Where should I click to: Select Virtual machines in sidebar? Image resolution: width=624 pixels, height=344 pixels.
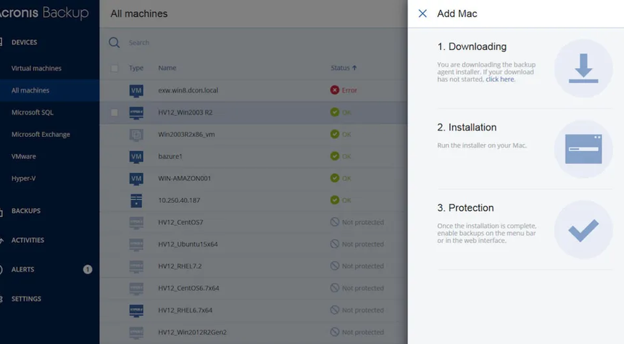coord(36,68)
